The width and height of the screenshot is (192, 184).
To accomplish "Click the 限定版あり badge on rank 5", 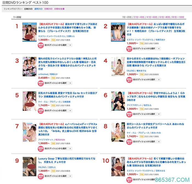I will 41,111.
